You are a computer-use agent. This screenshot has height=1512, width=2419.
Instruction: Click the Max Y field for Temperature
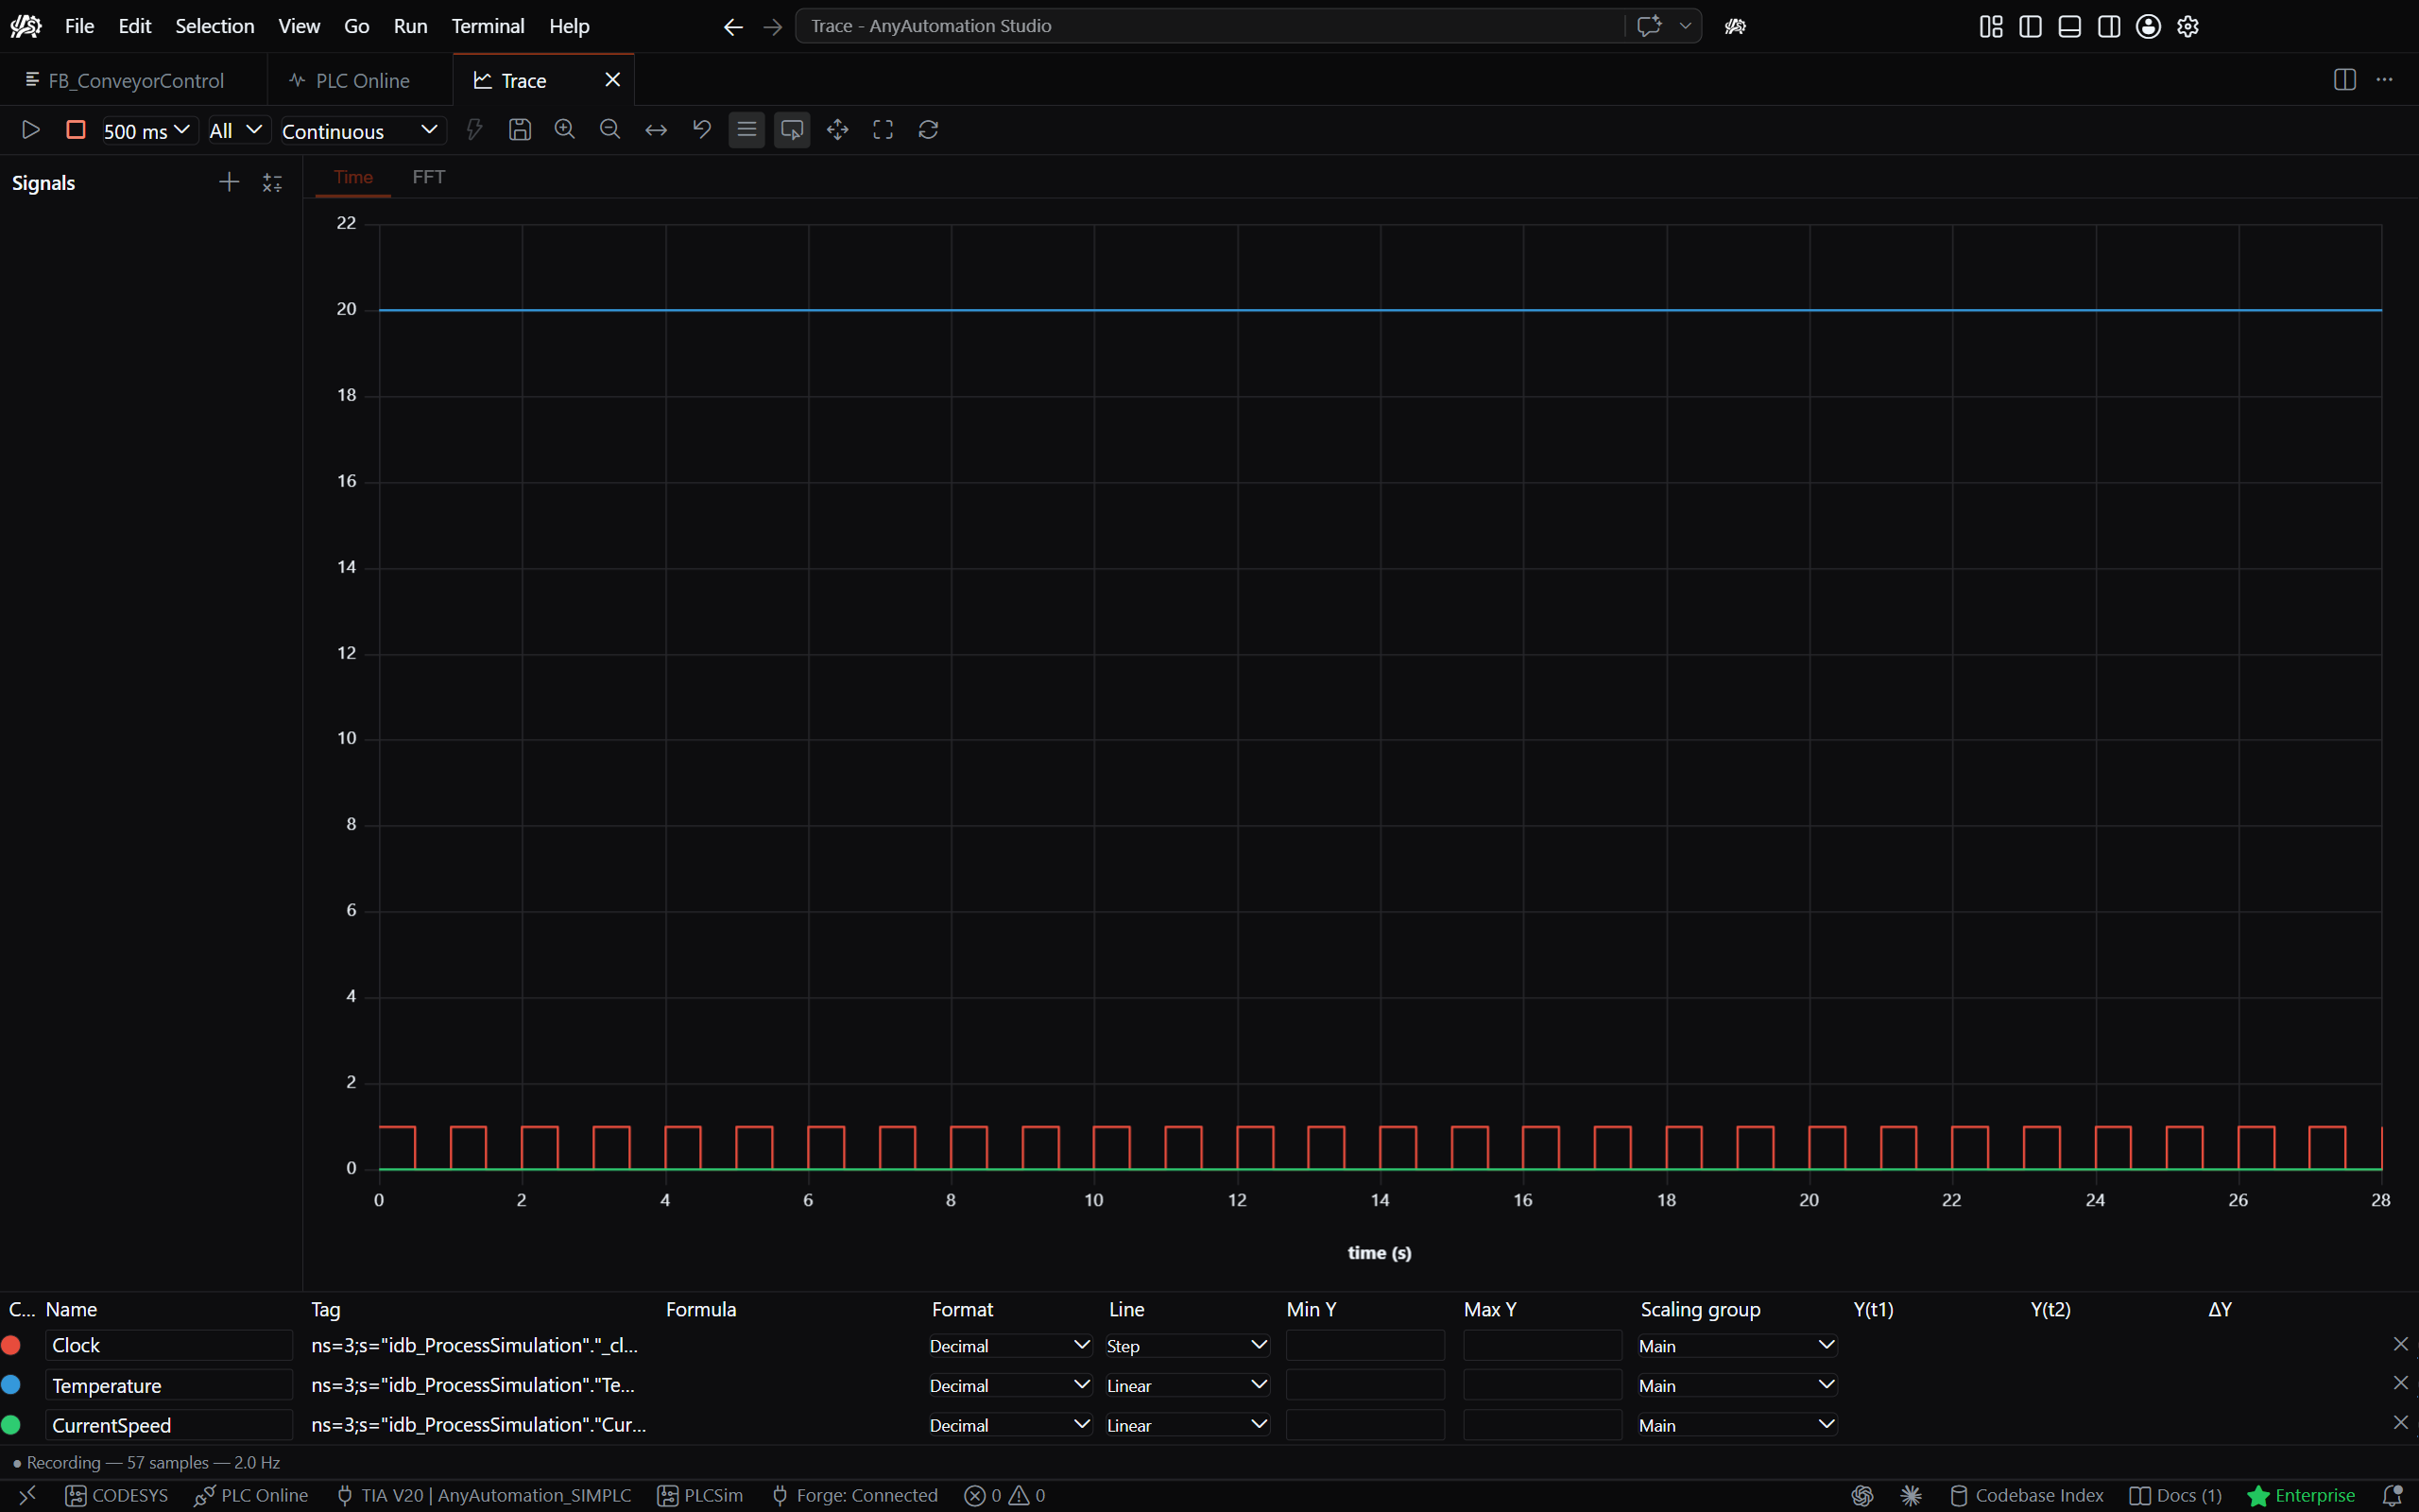1542,1385
